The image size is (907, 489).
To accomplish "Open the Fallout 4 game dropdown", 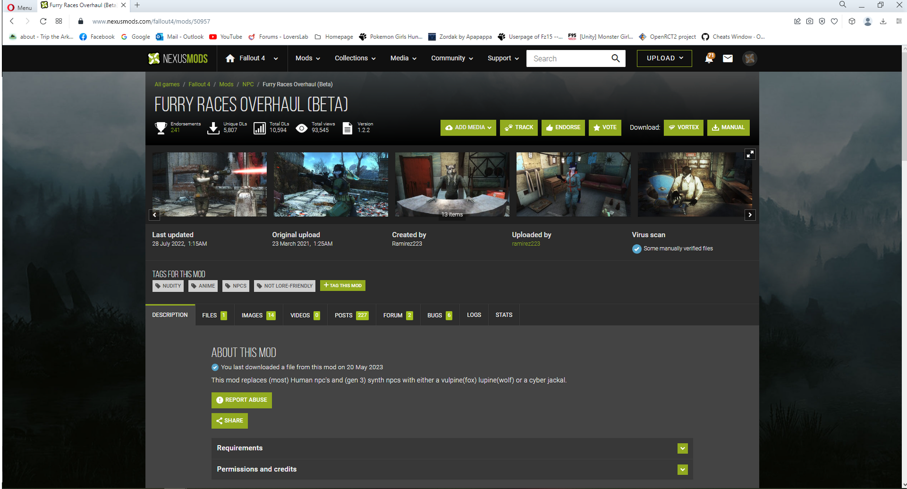I will tap(276, 59).
